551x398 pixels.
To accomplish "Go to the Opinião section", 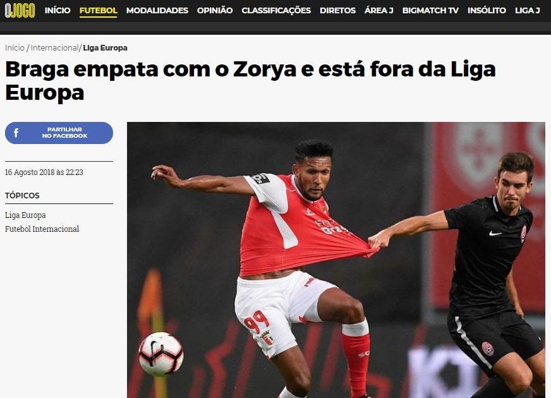I will [x=215, y=11].
